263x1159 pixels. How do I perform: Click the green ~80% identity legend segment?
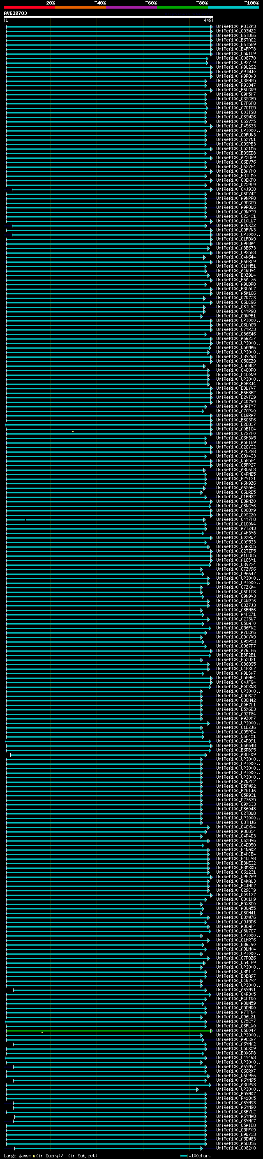coord(182,7)
